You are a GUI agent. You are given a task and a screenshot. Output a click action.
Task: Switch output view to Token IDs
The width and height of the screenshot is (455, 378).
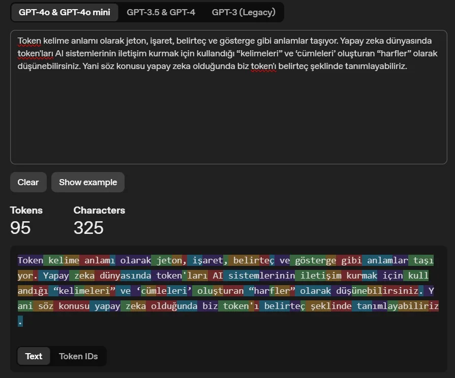point(78,356)
